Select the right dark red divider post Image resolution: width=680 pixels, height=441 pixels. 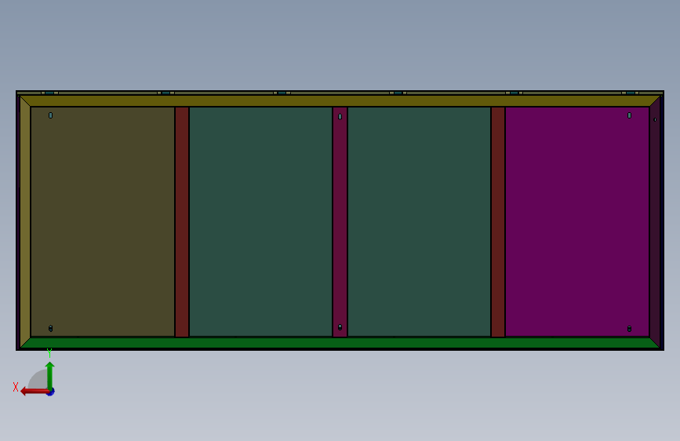point(498,221)
